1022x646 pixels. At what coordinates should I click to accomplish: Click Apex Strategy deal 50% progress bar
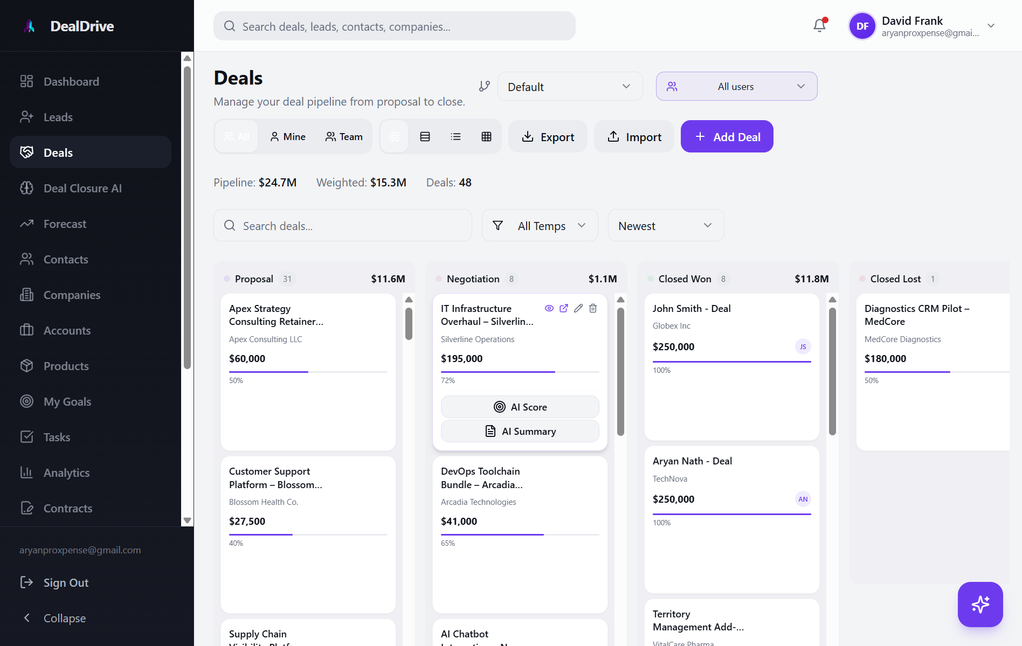tap(308, 372)
